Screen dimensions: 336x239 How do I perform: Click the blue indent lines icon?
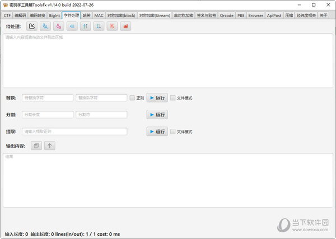[x=72, y=26]
